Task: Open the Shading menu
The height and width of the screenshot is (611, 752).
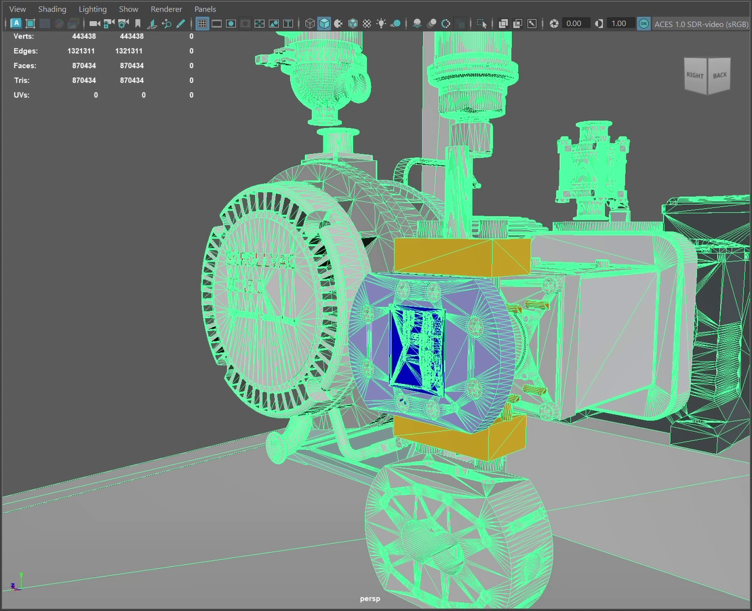Action: pyautogui.click(x=52, y=9)
